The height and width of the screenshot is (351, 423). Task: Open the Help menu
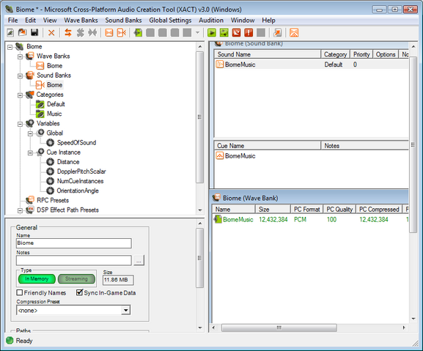pos(268,21)
